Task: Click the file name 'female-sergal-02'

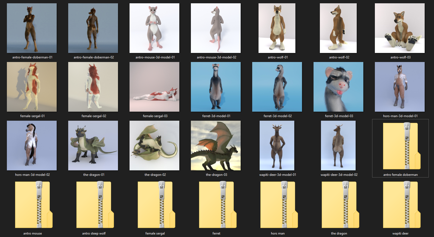Action: click(x=94, y=116)
